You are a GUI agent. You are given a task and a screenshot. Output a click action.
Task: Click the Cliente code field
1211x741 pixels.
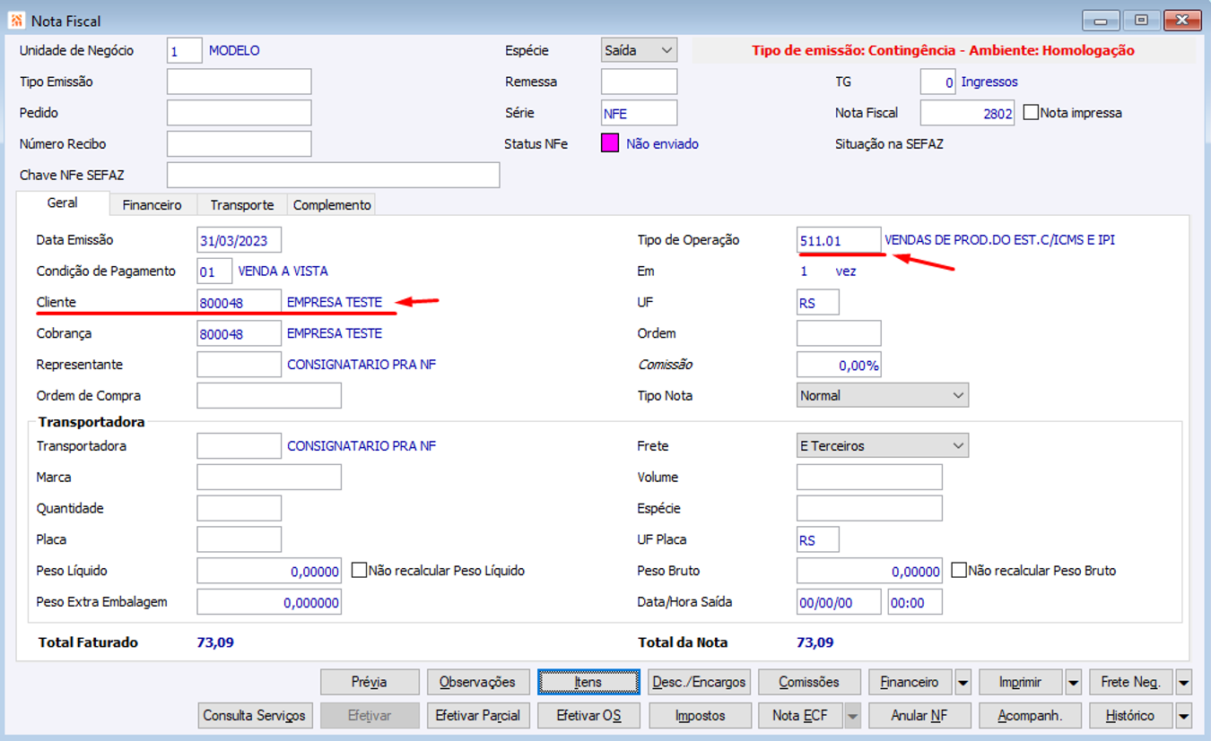point(239,303)
